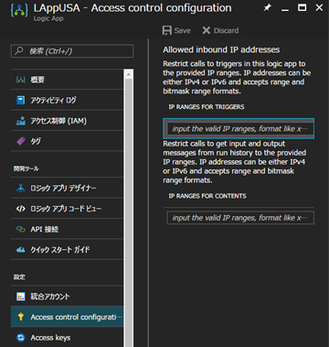
Task: Focus the IP ranges for contents field
Action: 240,218
